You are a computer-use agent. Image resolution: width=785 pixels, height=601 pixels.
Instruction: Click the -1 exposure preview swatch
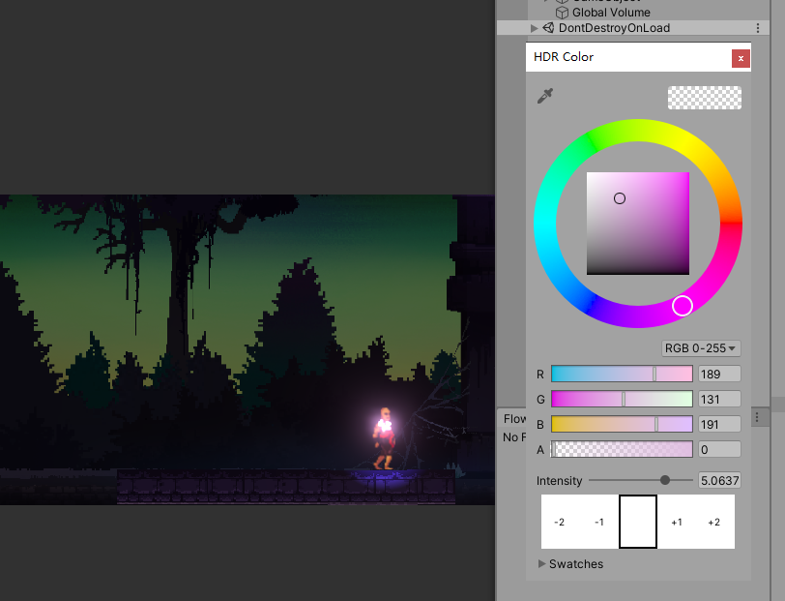599,522
